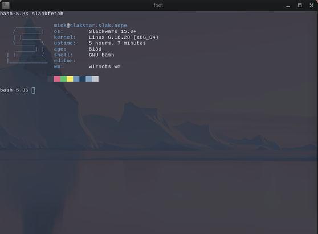Viewport: 318px width, 234px height.
Task: Click 'Linux 6.18.20 (x86_64)' text
Action: (x=124, y=37)
